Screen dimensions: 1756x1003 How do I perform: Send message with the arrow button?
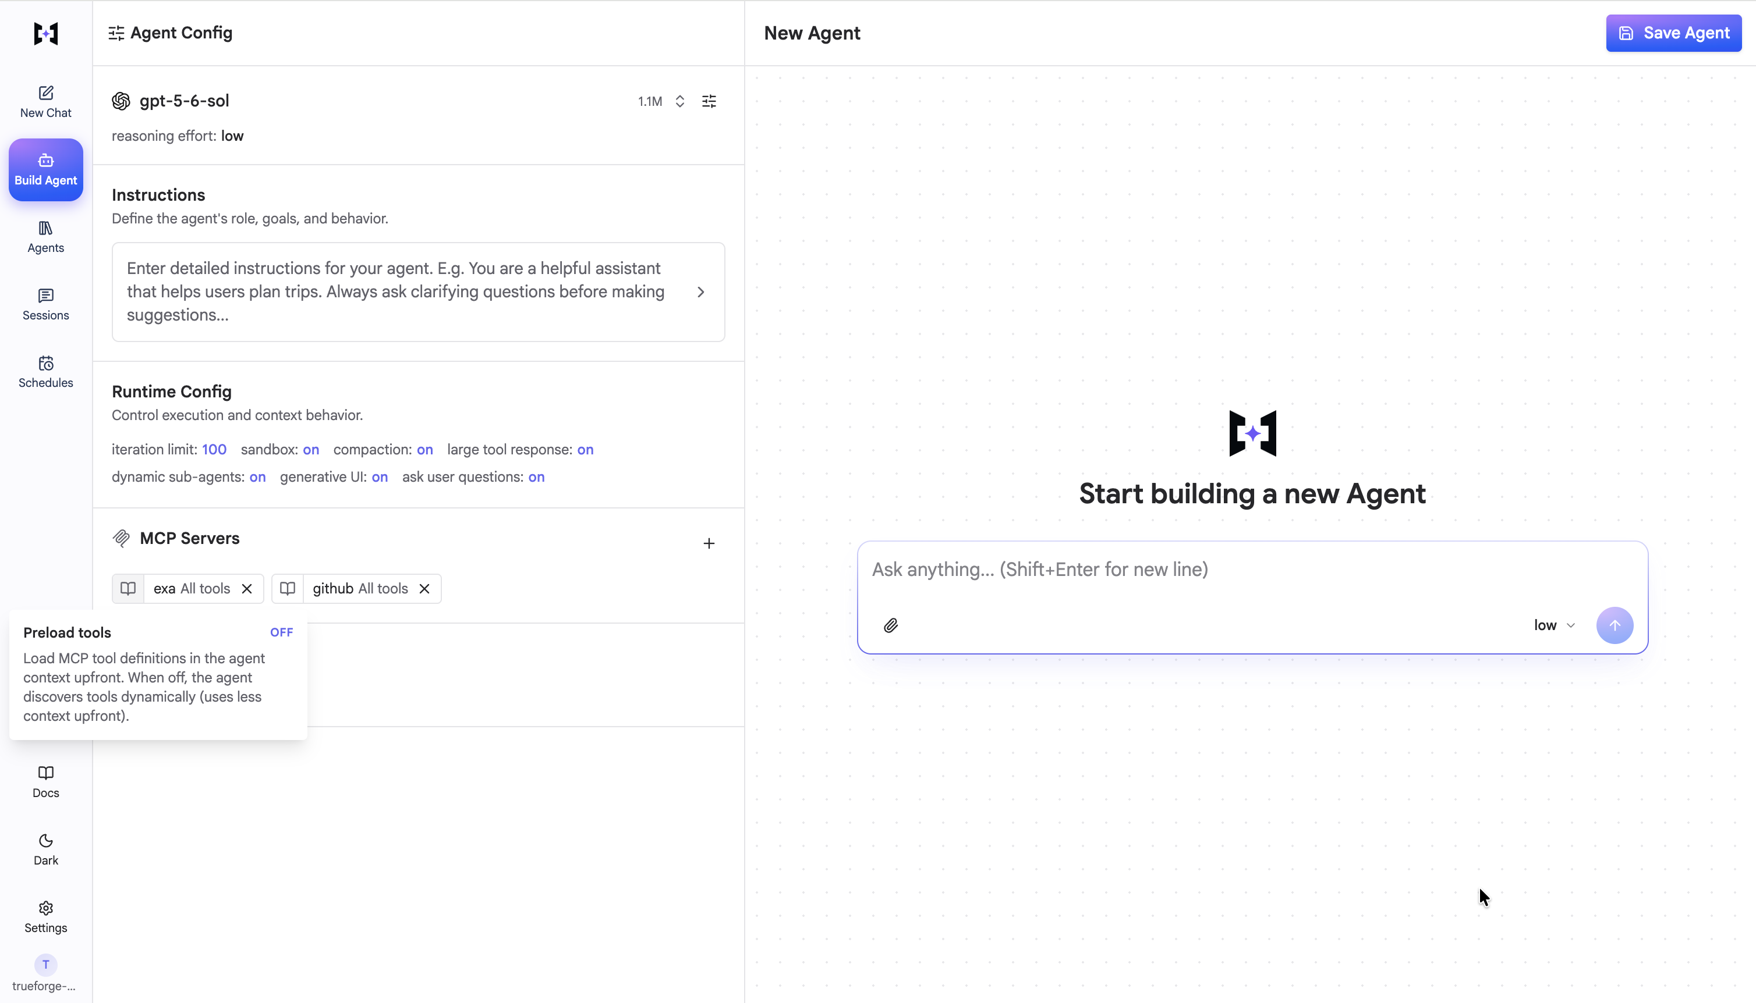pos(1615,625)
